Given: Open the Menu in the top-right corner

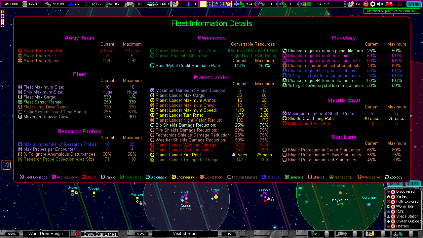Looking at the screenshot, I should point(414,4).
